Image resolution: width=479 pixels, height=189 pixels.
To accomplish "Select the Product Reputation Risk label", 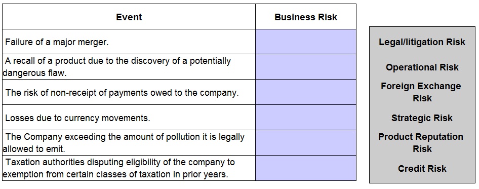I will pyautogui.click(x=421, y=143).
